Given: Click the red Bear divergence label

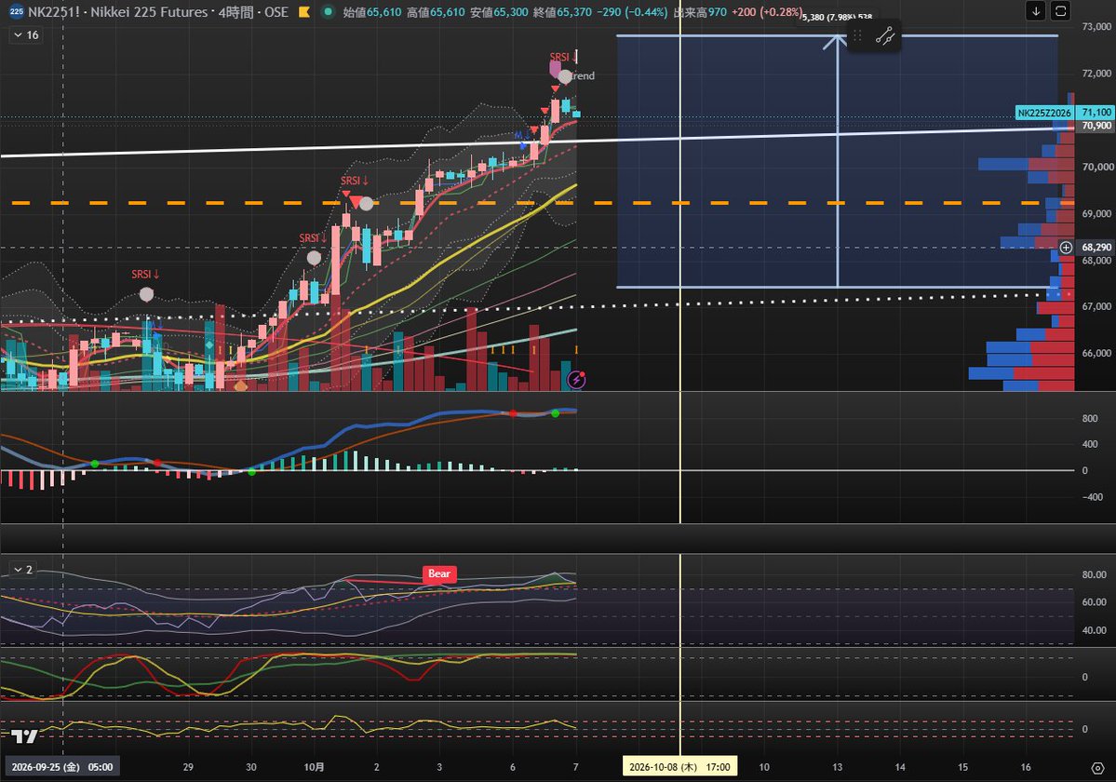Looking at the screenshot, I should point(439,574).
